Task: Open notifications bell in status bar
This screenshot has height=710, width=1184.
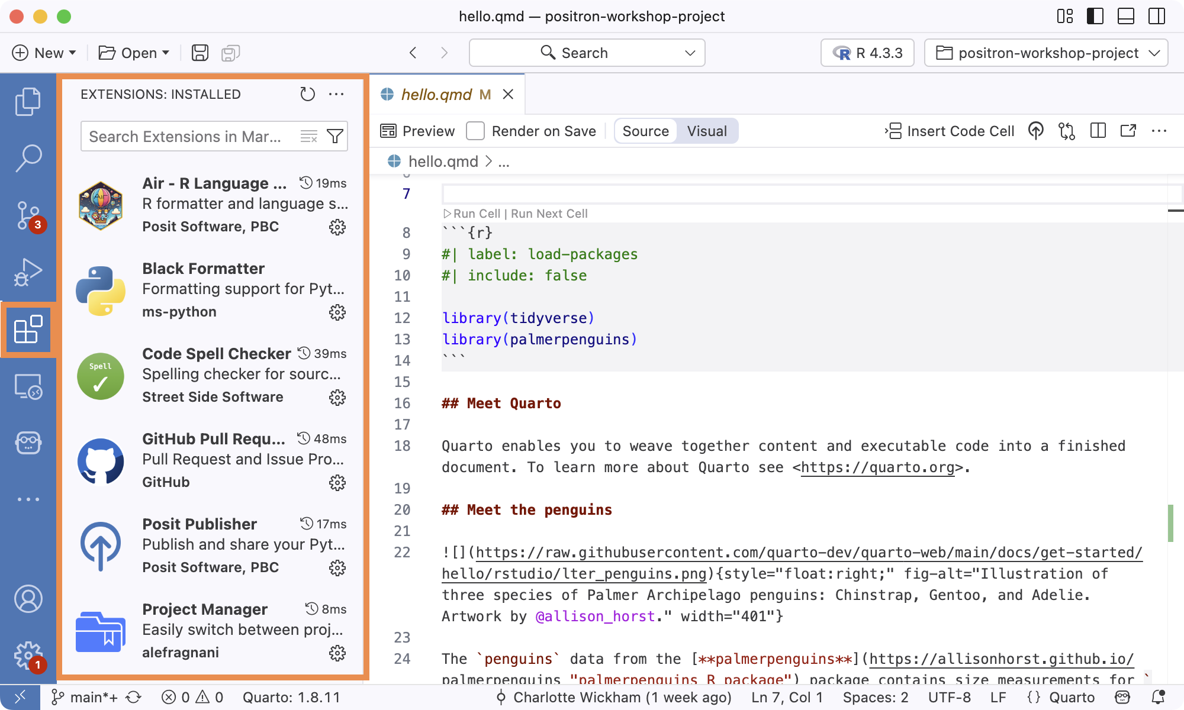Action: click(x=1159, y=698)
